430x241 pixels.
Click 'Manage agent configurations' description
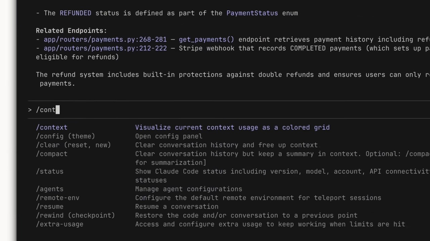[x=189, y=189]
